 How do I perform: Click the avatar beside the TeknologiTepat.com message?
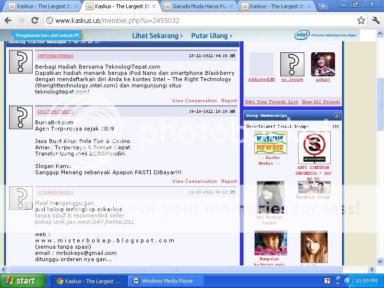21,62
